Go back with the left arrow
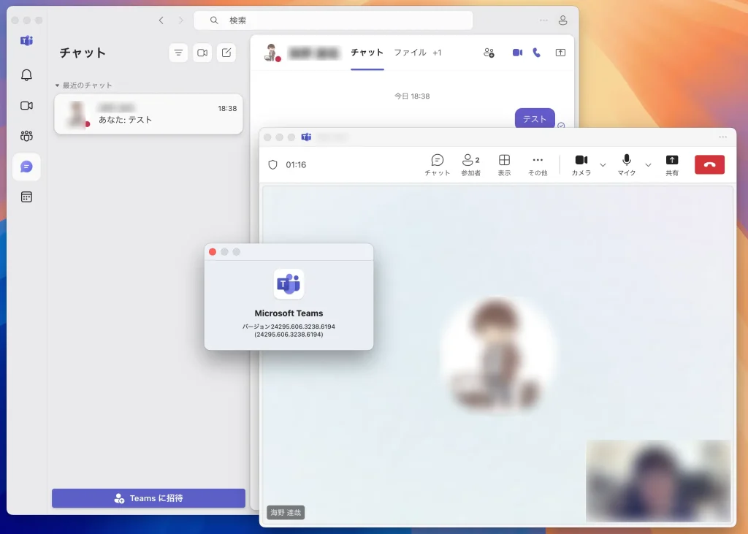The height and width of the screenshot is (534, 748). pyautogui.click(x=161, y=20)
